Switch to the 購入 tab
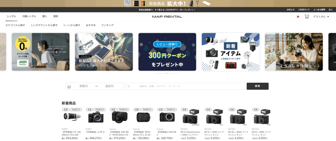 45,16
